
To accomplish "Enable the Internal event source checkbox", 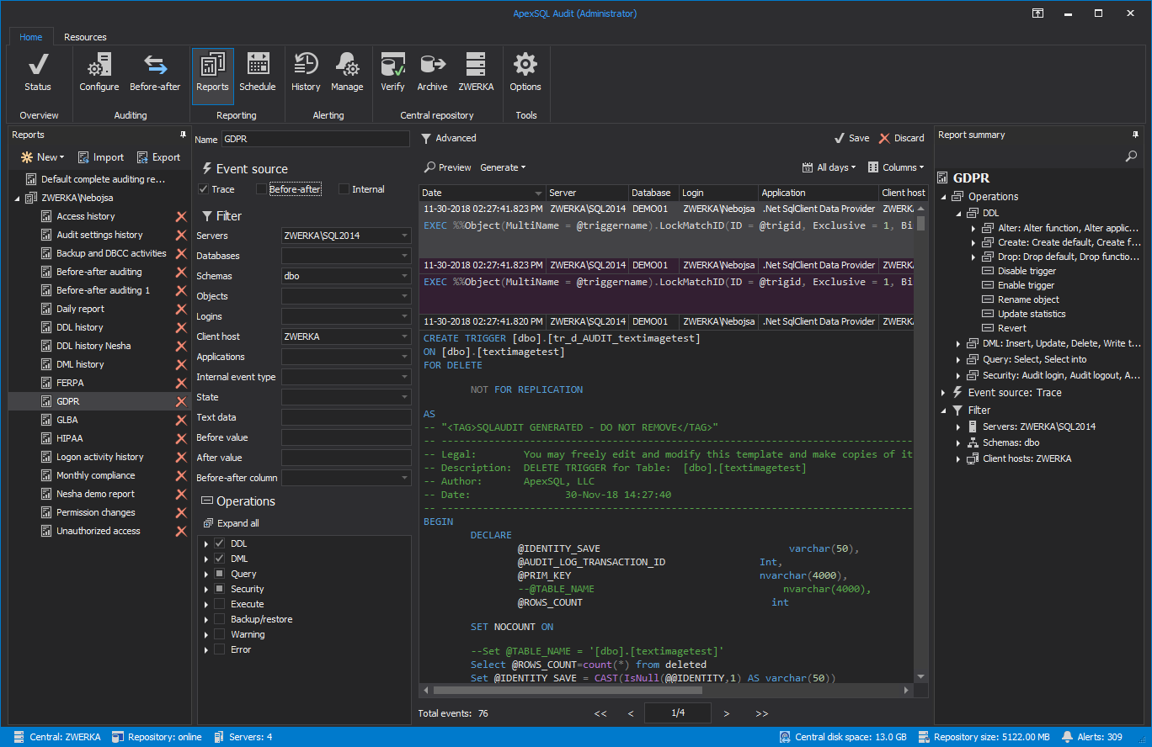I will tap(344, 189).
